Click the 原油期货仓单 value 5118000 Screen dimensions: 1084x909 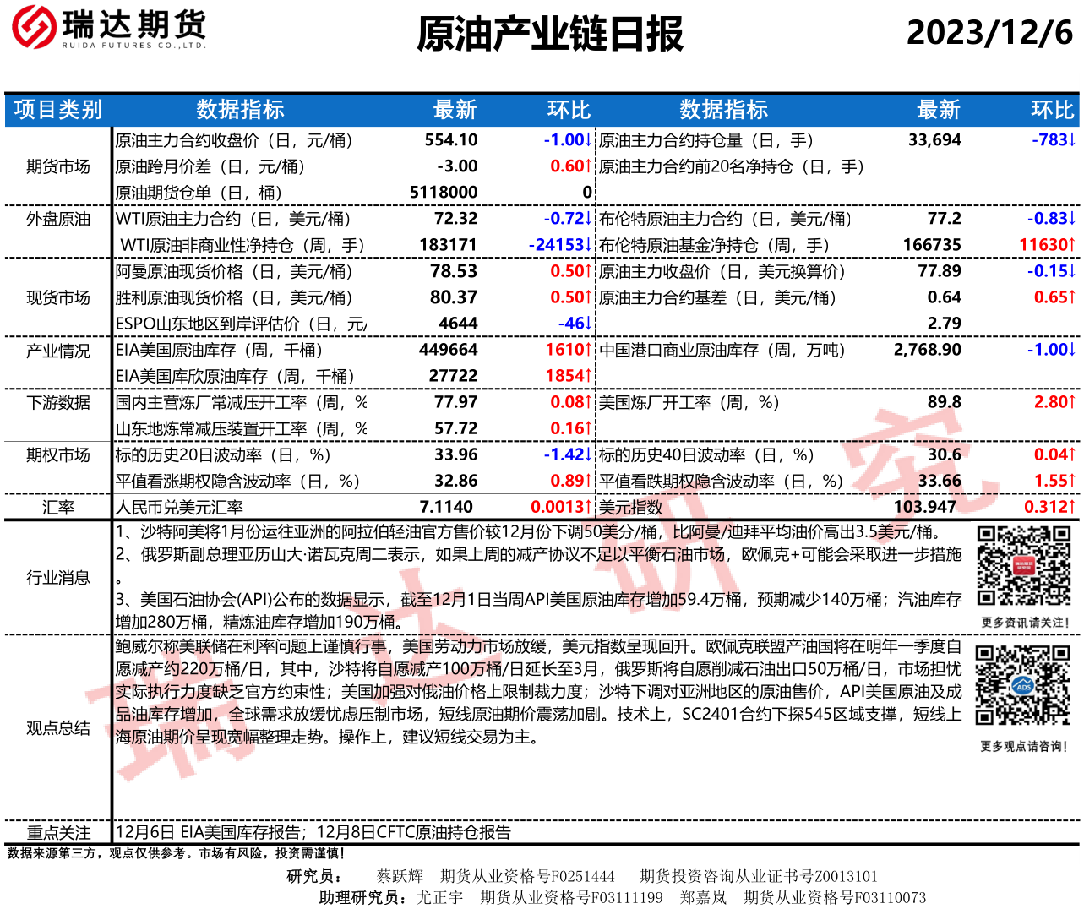(444, 193)
